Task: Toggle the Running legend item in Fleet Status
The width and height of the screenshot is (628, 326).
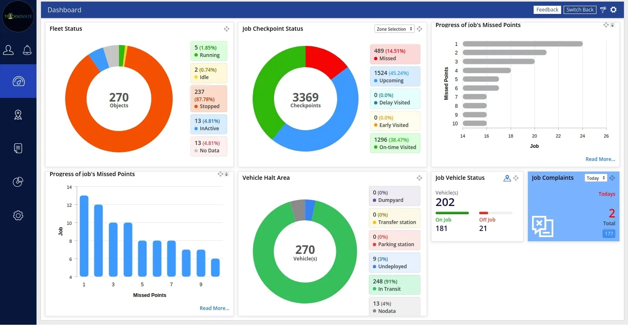Action: pos(208,51)
